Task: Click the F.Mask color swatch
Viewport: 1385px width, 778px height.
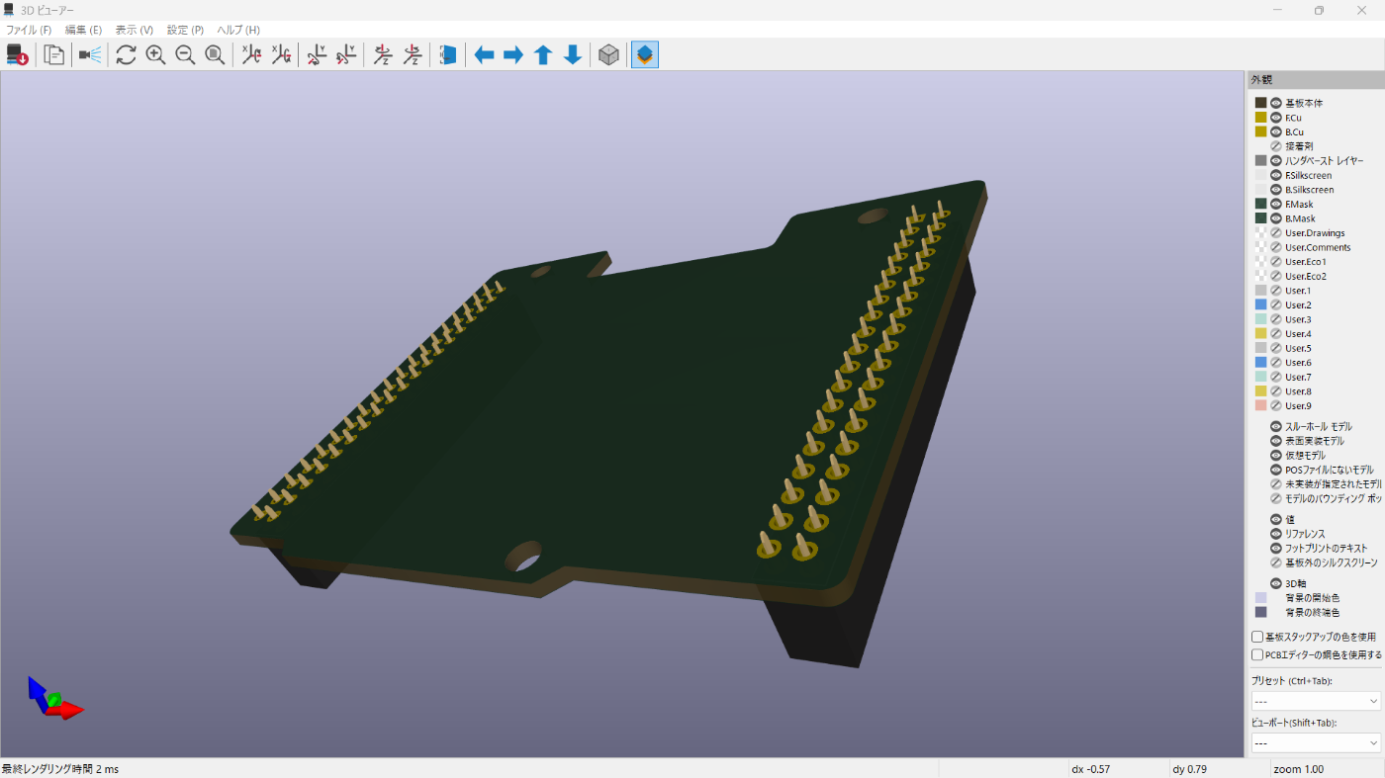Action: 1261,204
